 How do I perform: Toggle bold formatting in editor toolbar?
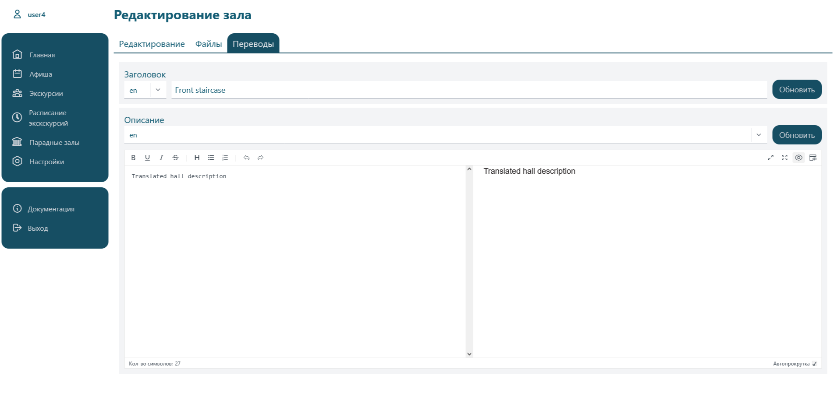click(133, 158)
